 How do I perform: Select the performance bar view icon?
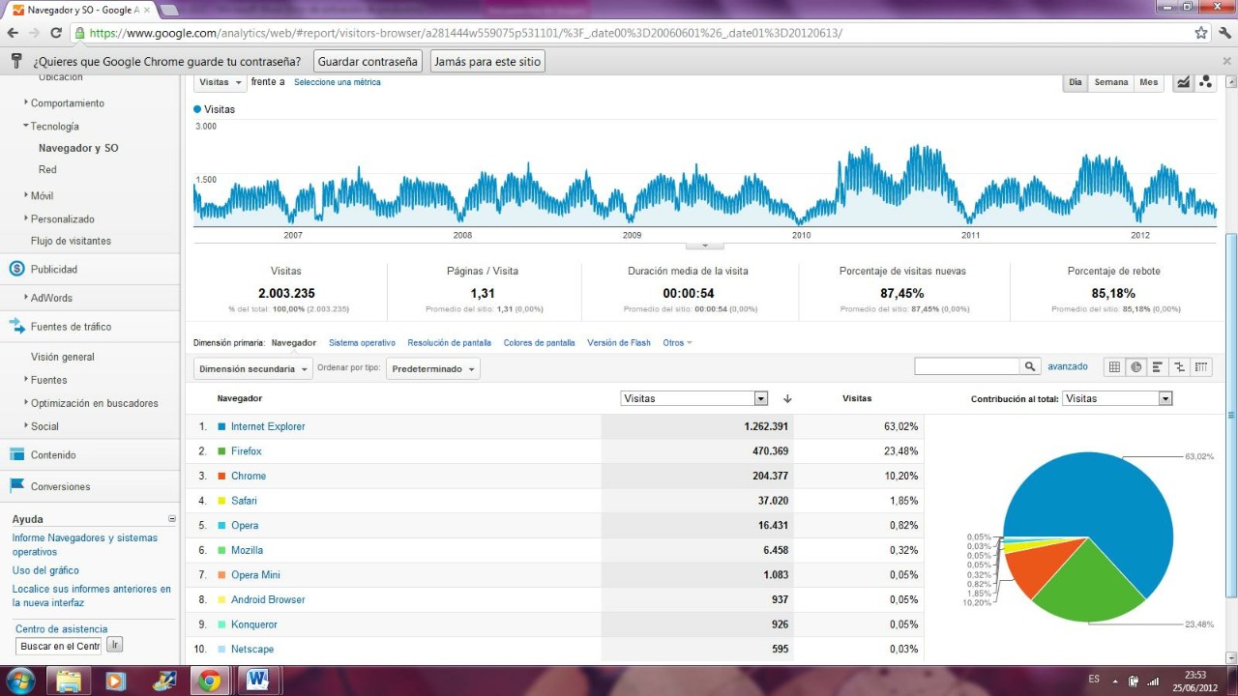point(1158,367)
